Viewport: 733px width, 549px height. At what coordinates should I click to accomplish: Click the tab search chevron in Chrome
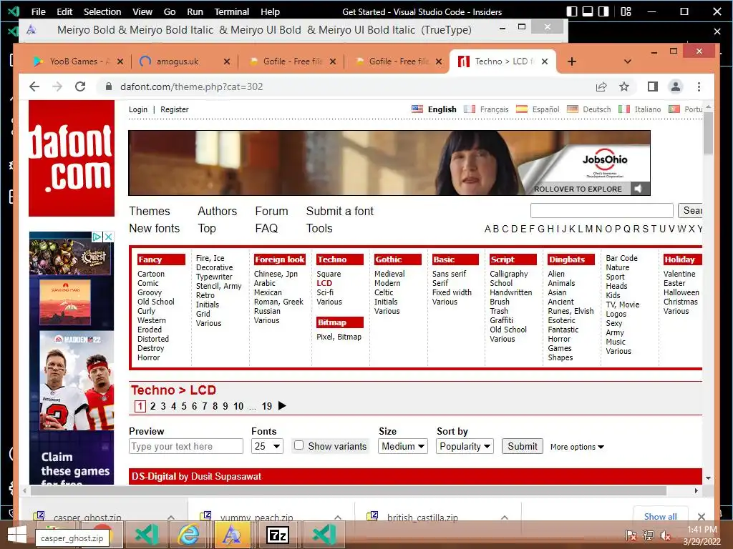click(627, 61)
